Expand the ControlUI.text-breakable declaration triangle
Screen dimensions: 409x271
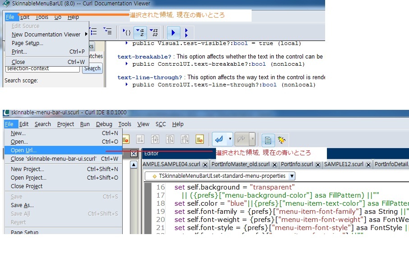click(127, 64)
